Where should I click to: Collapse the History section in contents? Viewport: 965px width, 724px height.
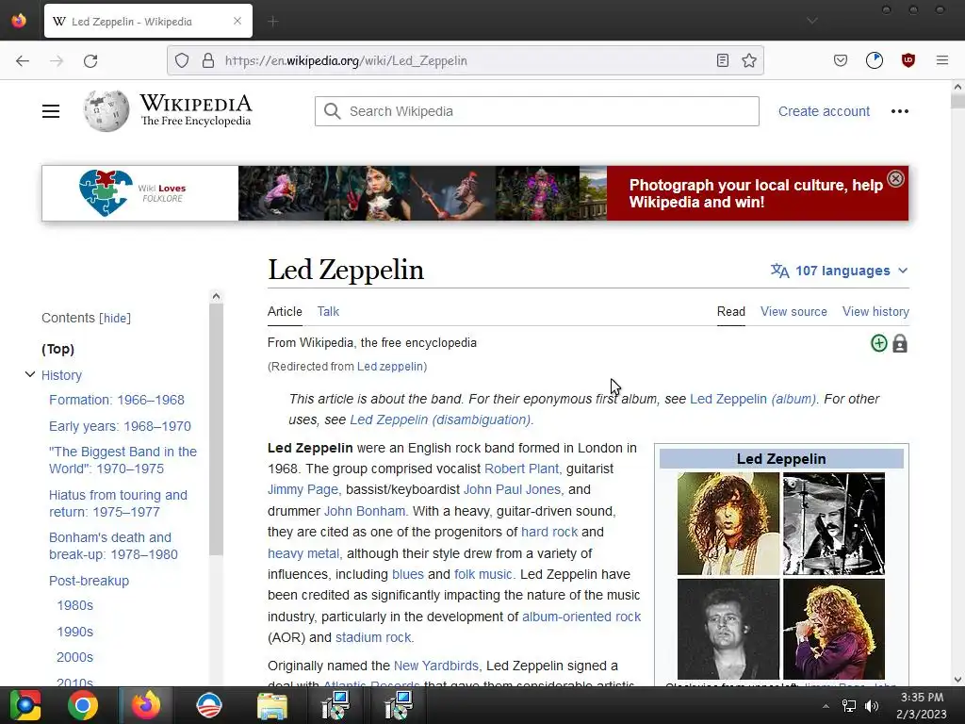pyautogui.click(x=29, y=374)
